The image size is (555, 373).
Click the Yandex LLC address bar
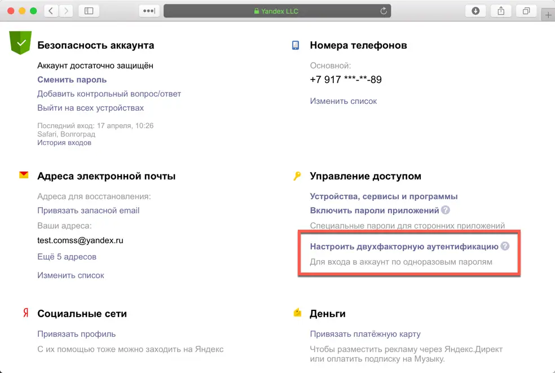276,11
